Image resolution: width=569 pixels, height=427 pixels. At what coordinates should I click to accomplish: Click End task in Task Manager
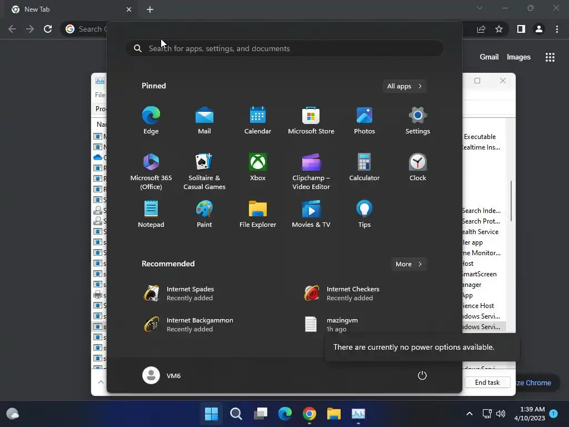click(487, 383)
